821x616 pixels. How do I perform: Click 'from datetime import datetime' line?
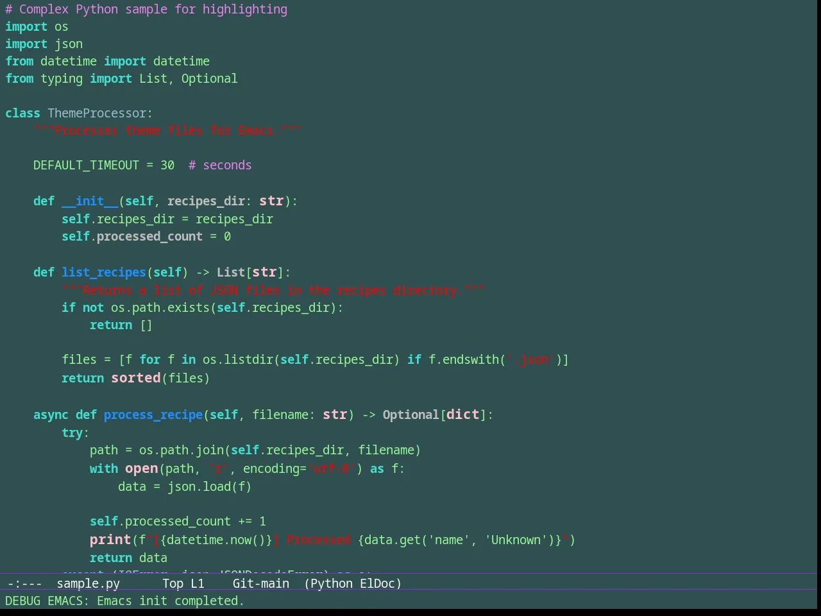point(107,61)
